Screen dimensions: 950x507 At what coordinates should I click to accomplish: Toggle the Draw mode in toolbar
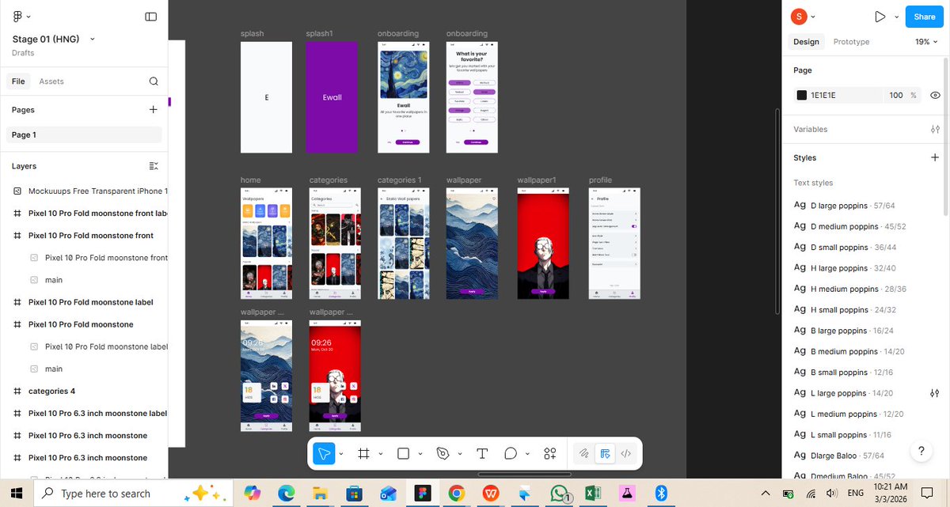[x=583, y=453]
